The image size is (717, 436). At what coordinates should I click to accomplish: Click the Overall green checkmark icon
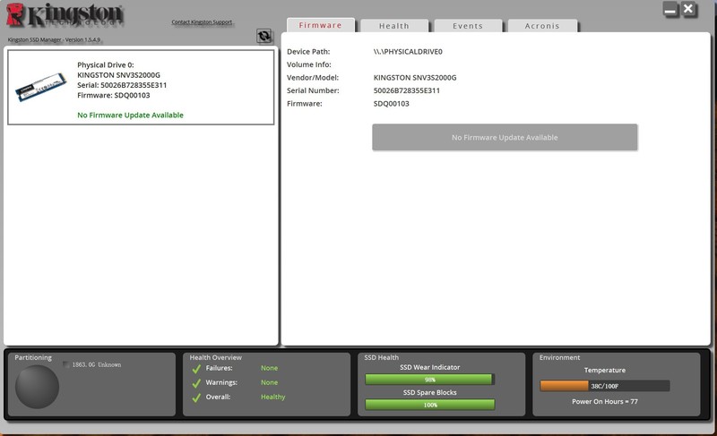(196, 398)
